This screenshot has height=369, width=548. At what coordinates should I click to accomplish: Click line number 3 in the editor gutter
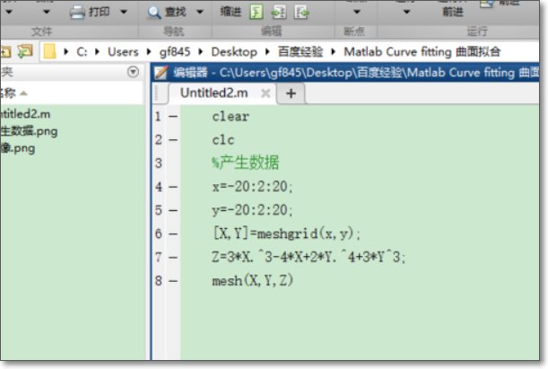point(159,163)
